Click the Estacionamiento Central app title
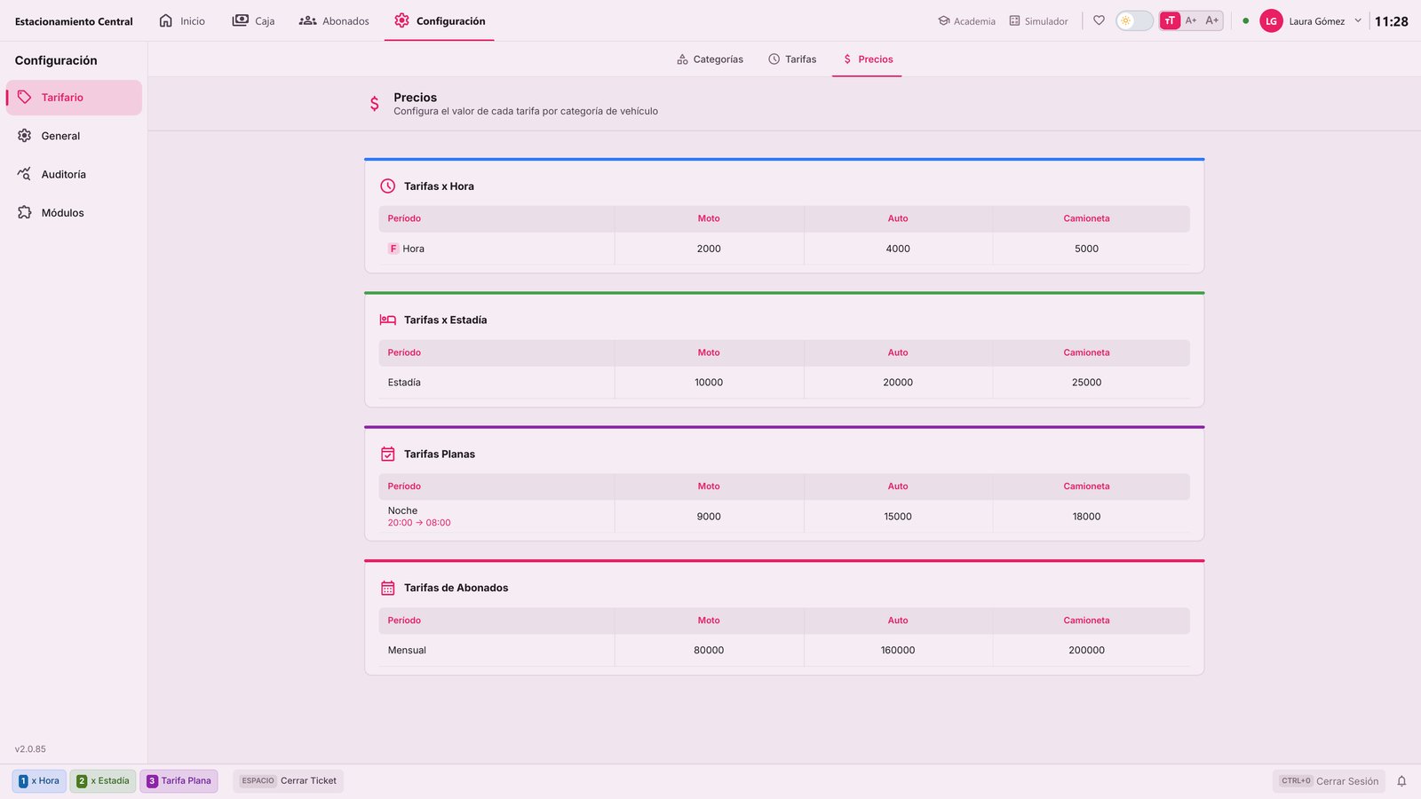The height and width of the screenshot is (799, 1421). pos(74,21)
